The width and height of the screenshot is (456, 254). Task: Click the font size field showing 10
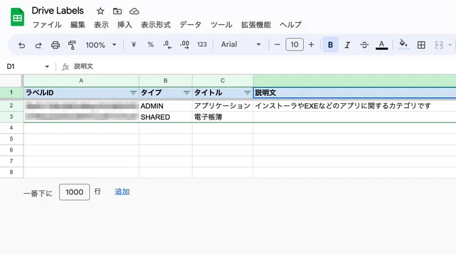pyautogui.click(x=294, y=44)
